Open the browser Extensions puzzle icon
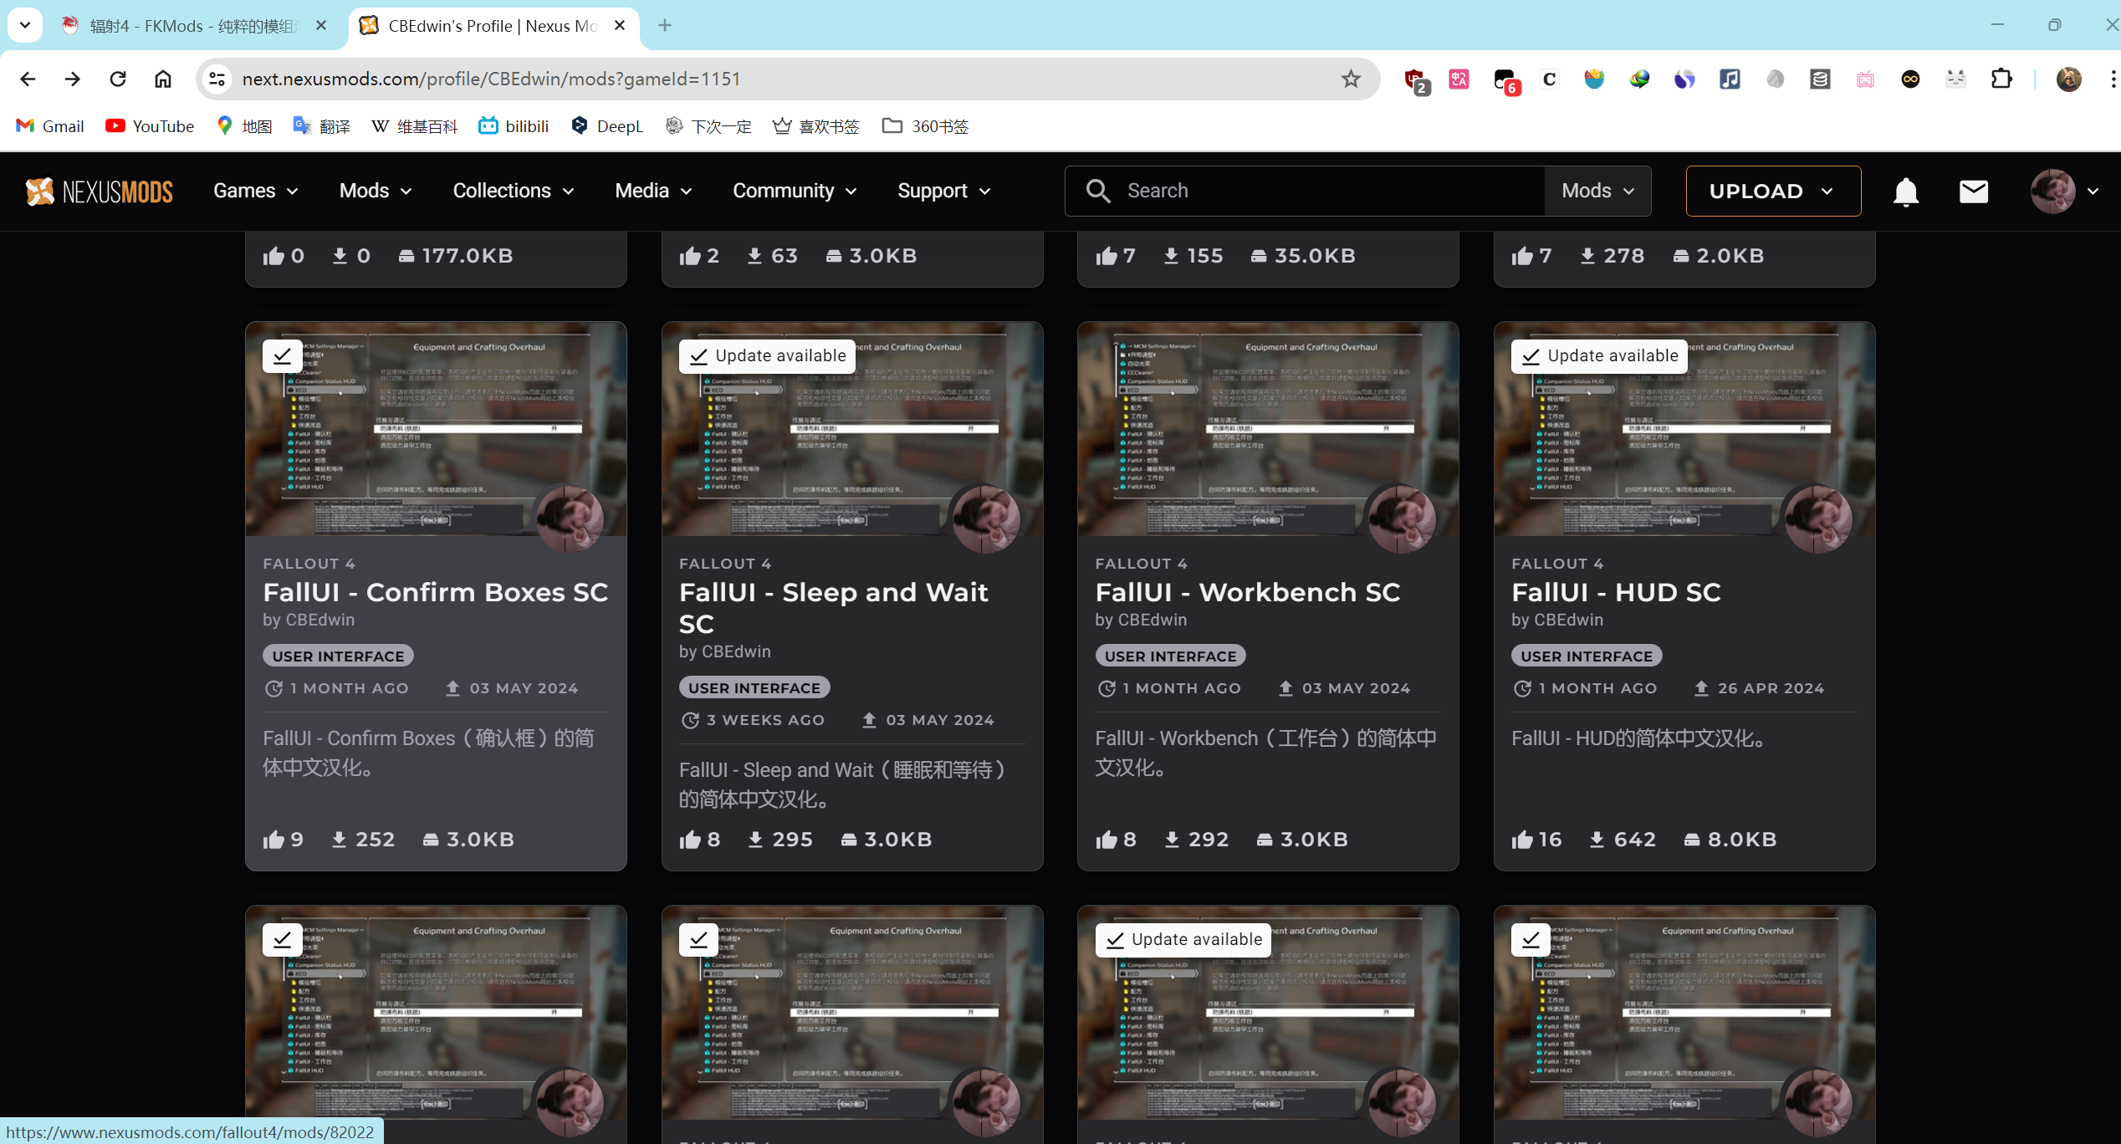Screen dimensions: 2121x1144 pyautogui.click(x=2001, y=79)
